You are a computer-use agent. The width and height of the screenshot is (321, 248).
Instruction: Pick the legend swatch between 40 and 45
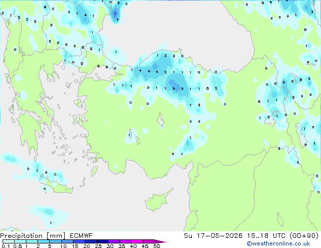(137, 241)
